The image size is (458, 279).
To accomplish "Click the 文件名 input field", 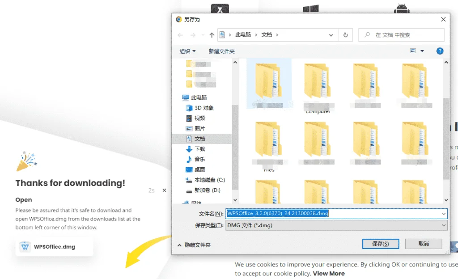I will pos(335,214).
